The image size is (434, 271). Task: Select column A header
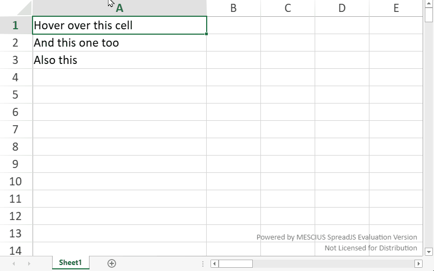point(119,8)
